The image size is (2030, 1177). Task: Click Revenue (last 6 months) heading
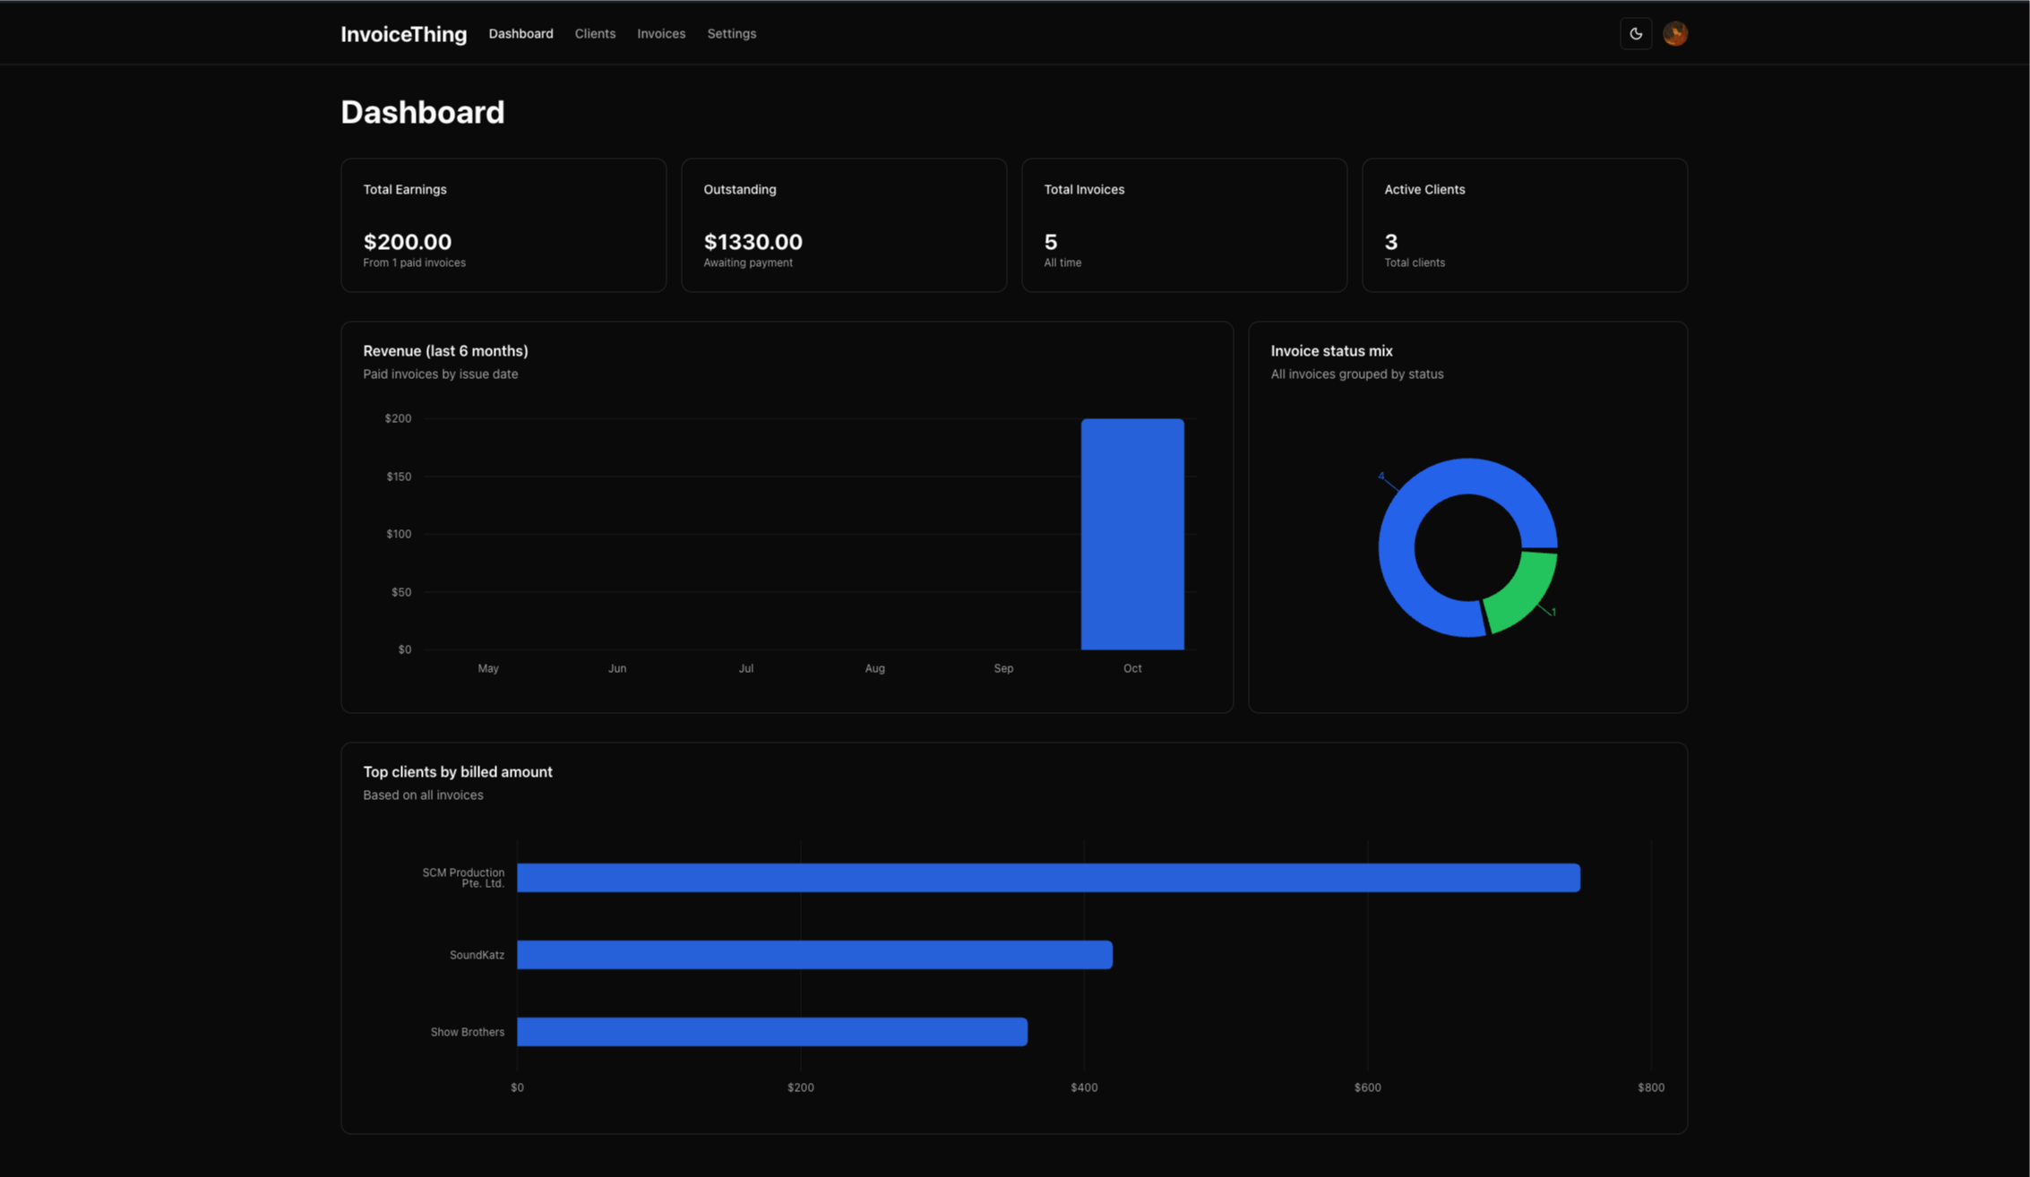(445, 351)
